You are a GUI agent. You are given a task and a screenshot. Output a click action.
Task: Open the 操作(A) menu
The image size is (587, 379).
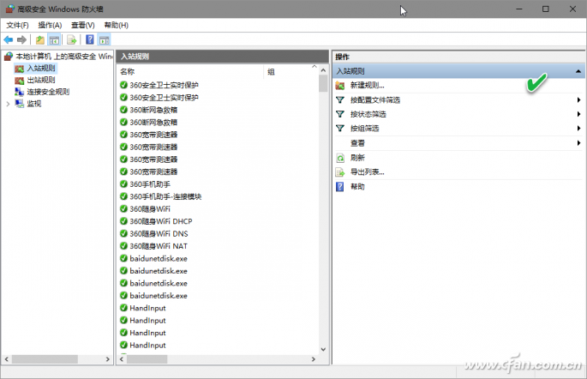50,25
